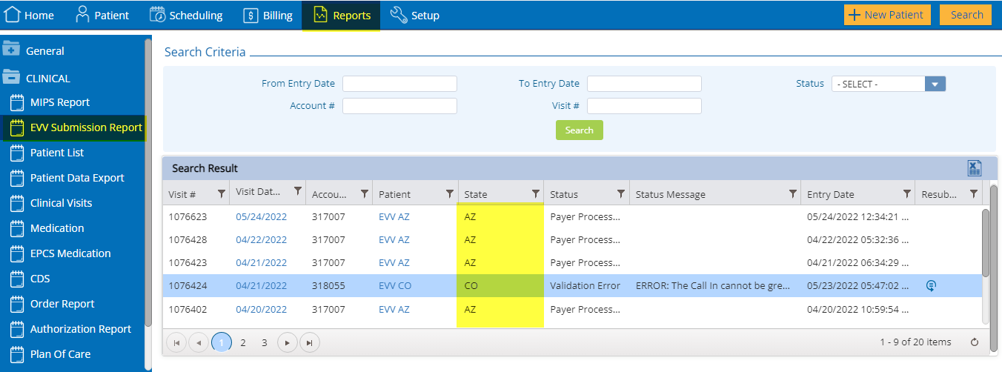Go to first page of results
Screen dimensions: 1002x372
pyautogui.click(x=176, y=342)
